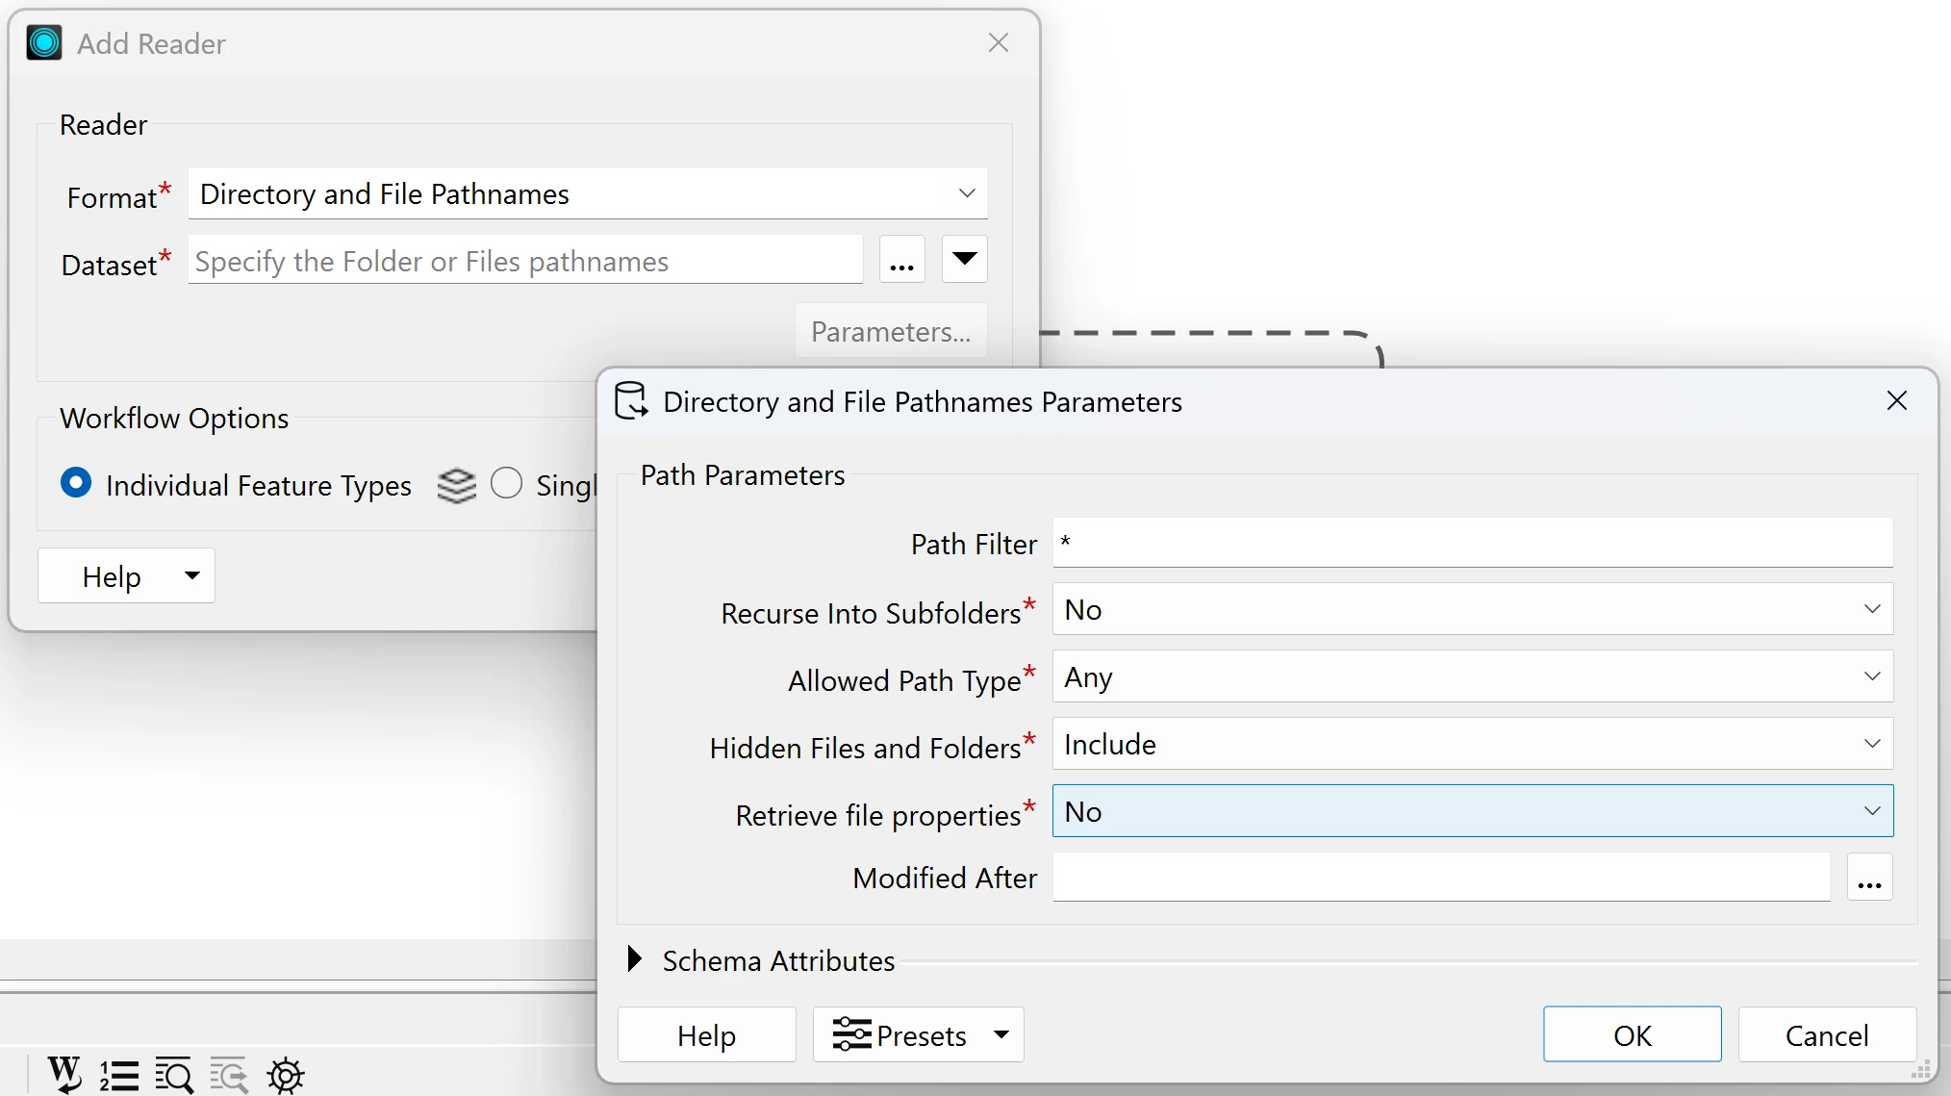This screenshot has width=1951, height=1096.
Task: Click the Presets sliders icon
Action: pyautogui.click(x=851, y=1034)
